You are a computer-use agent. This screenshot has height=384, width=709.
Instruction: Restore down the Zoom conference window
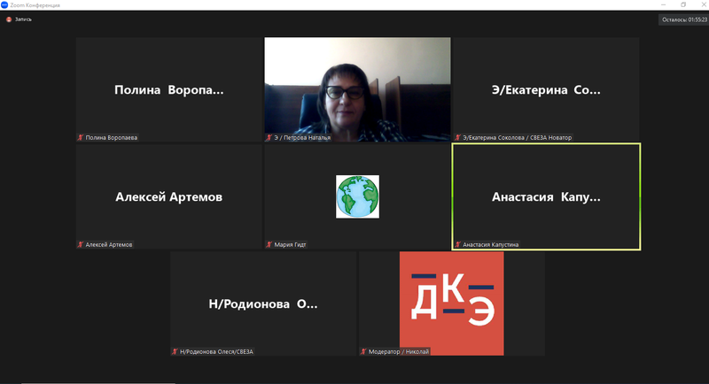coord(682,4)
